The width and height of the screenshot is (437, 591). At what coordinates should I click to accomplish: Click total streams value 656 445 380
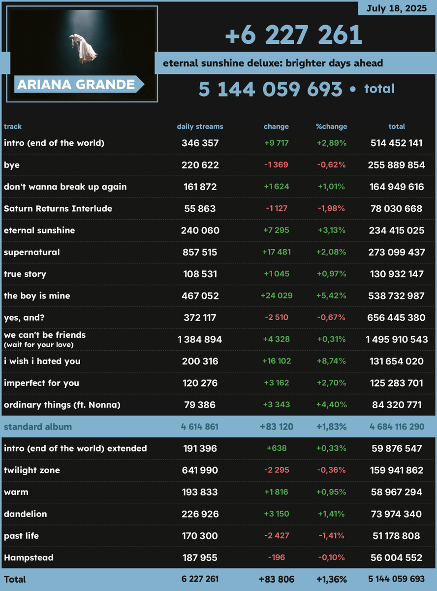pos(397,318)
